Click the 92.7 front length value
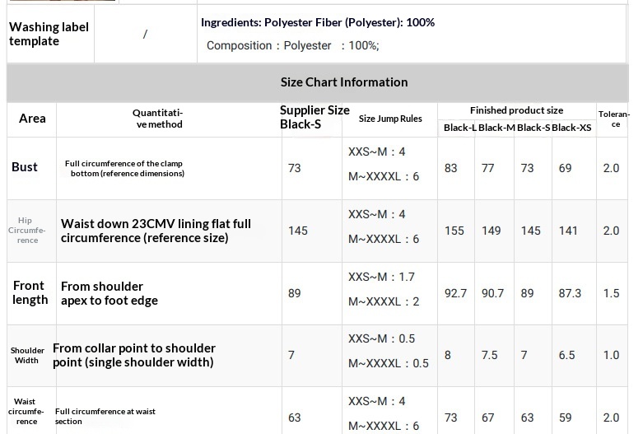The image size is (643, 434). tap(455, 293)
